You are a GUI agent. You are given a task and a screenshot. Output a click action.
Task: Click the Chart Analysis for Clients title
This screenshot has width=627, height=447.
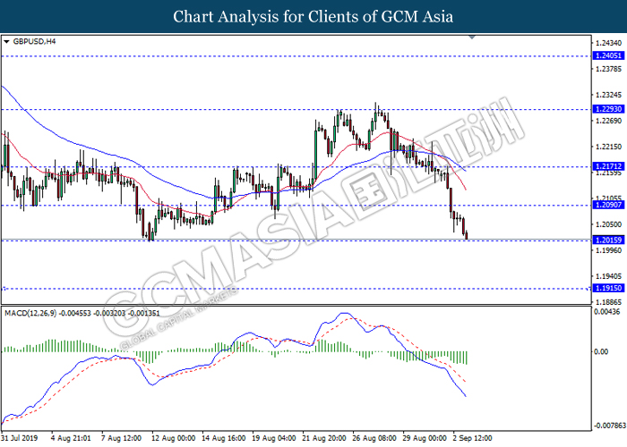tap(313, 17)
